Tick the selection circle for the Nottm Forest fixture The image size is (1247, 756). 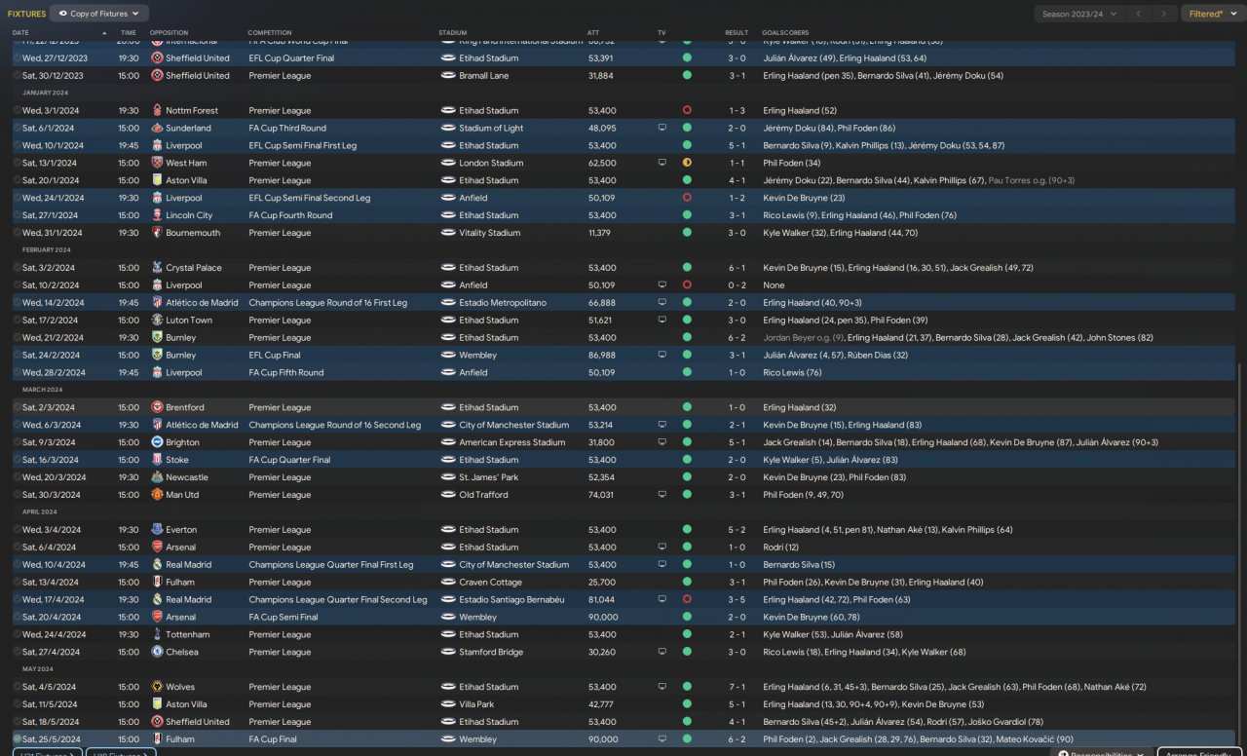point(18,111)
